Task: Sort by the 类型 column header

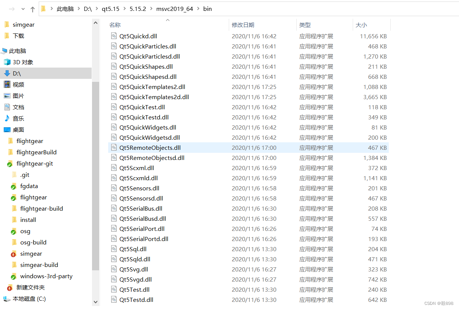Action: click(305, 25)
